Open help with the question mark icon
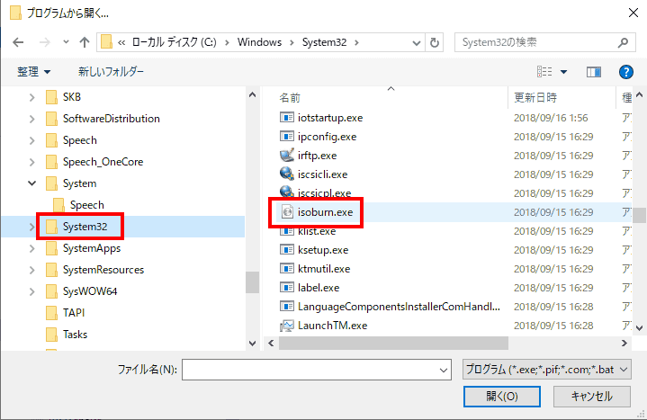647x420 pixels. click(626, 72)
